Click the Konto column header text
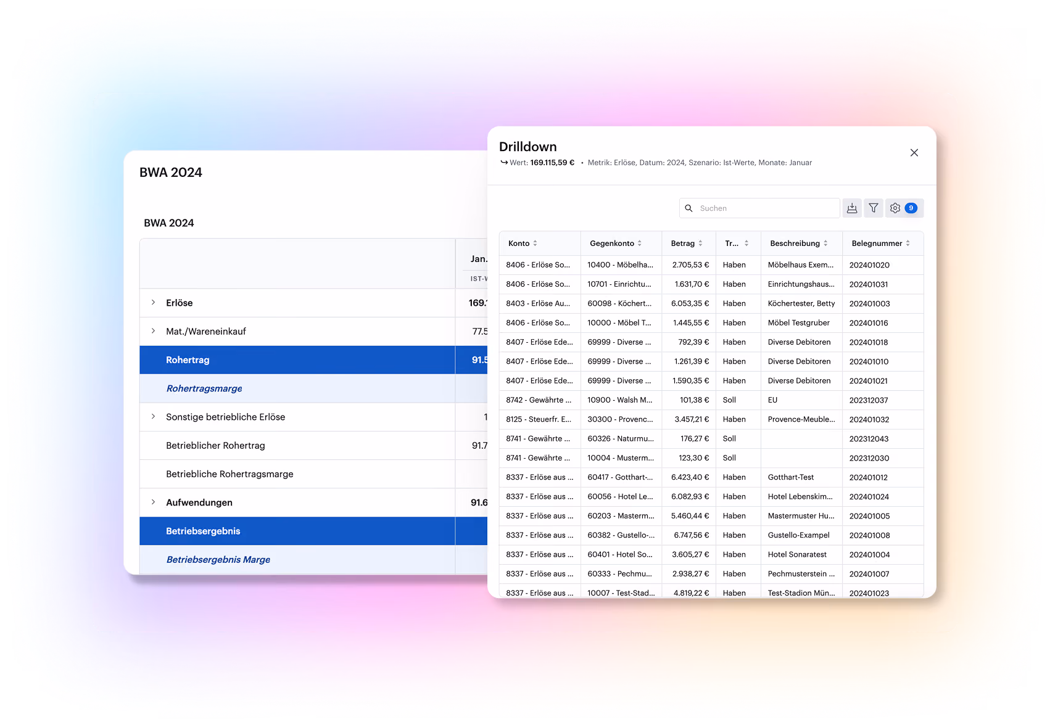The image size is (1050, 725). click(519, 244)
